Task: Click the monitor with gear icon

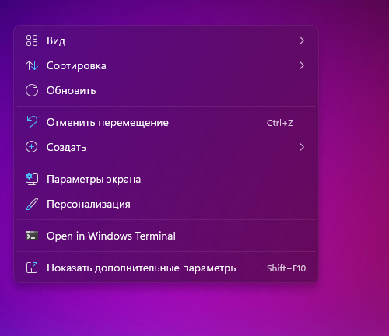Action: pos(32,179)
